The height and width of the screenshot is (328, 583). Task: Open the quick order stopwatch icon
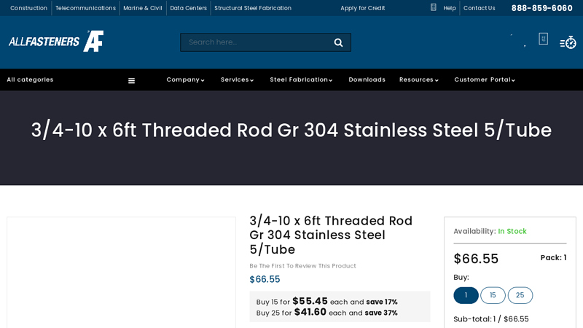[x=568, y=42]
